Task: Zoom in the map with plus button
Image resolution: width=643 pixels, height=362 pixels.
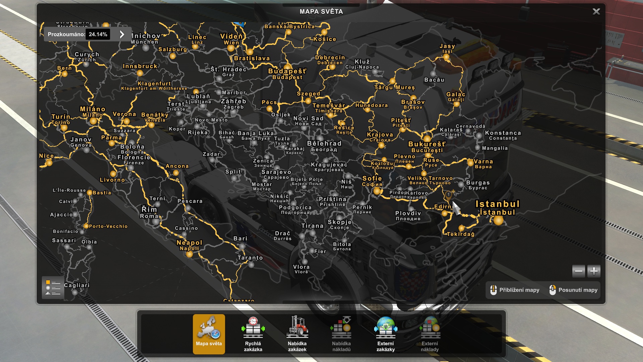Action: point(594,271)
